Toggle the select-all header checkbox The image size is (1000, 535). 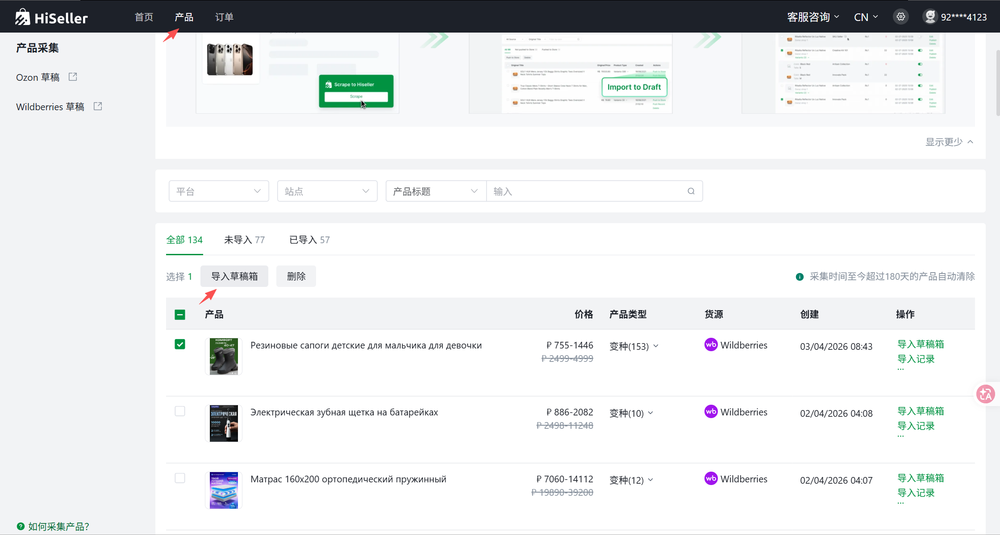click(180, 315)
